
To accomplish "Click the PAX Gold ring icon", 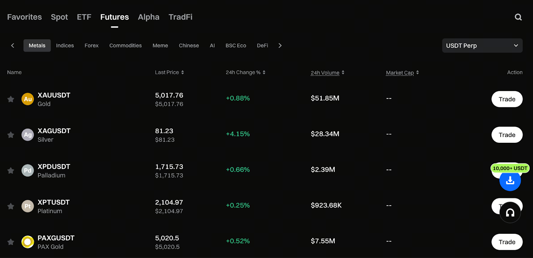I will click(x=28, y=242).
